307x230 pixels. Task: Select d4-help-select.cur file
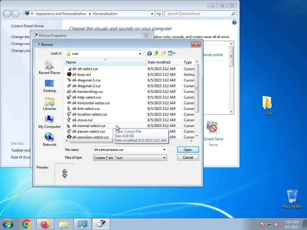(87, 97)
